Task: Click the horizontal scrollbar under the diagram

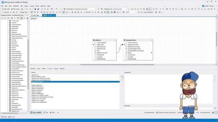Action: click(x=117, y=65)
